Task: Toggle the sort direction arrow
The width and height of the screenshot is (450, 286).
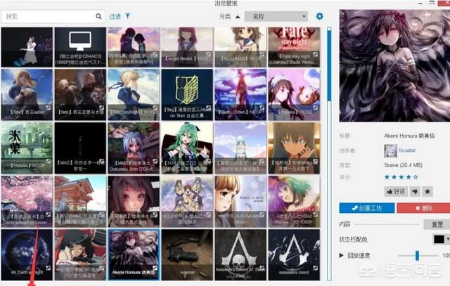Action: click(x=237, y=15)
